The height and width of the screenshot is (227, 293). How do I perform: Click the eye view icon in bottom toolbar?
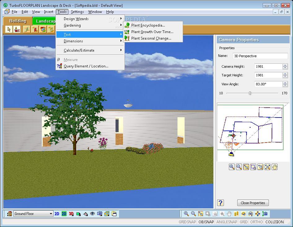pyautogui.click(x=92, y=214)
